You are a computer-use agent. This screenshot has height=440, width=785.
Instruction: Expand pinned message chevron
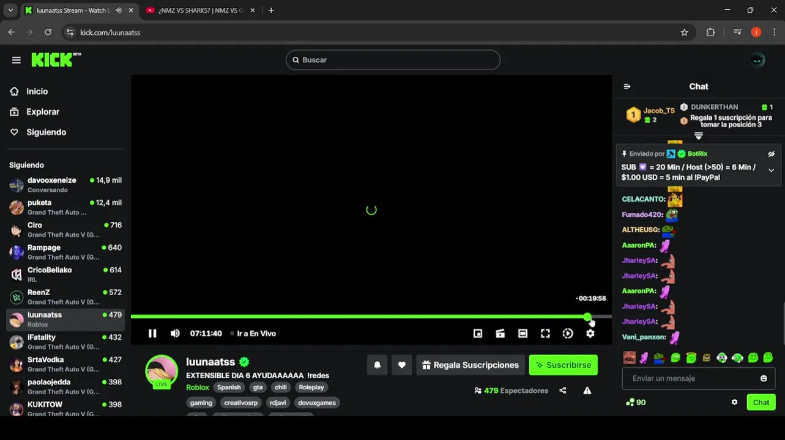(x=772, y=170)
